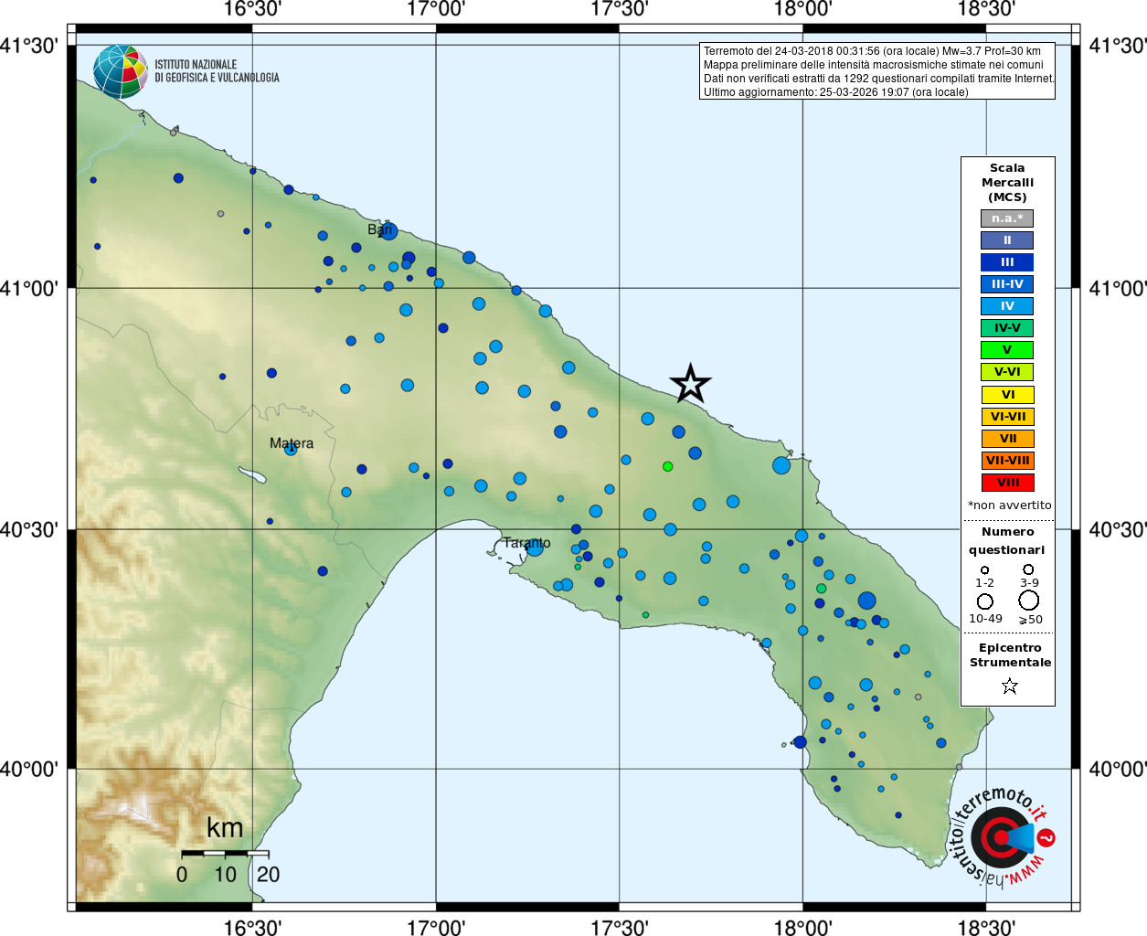Select the II intensity swatch
This screenshot has width=1147, height=936.
tap(1007, 240)
